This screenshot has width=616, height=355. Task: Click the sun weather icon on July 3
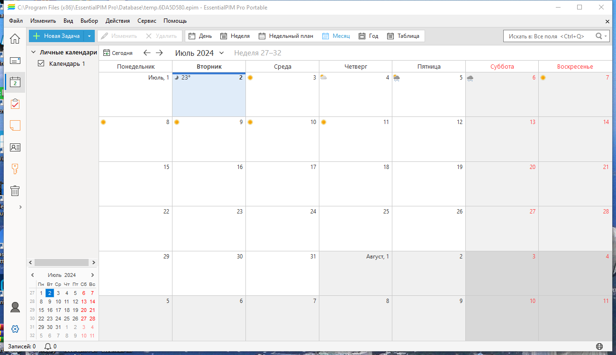click(x=250, y=77)
